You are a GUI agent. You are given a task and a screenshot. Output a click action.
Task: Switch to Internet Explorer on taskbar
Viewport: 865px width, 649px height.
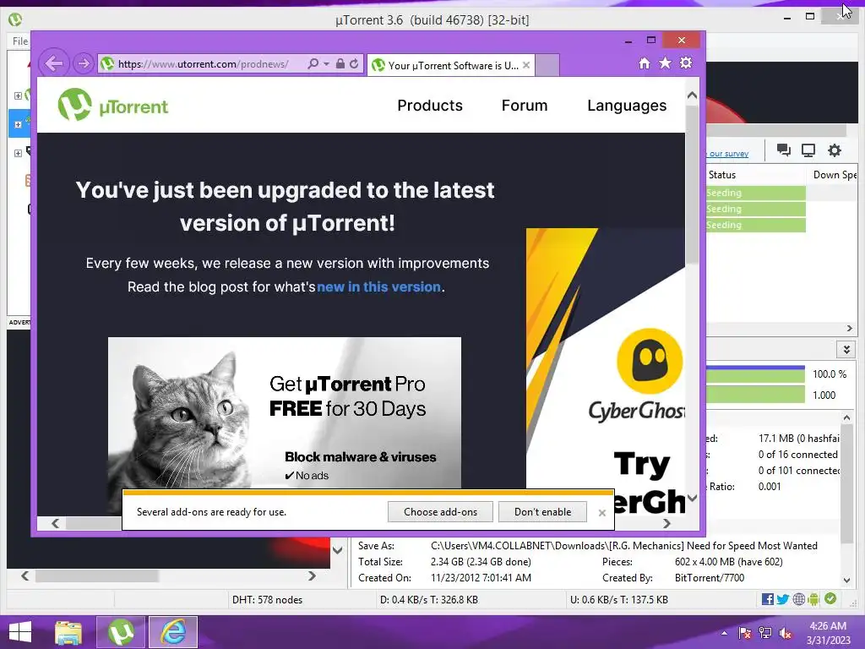[x=173, y=632]
